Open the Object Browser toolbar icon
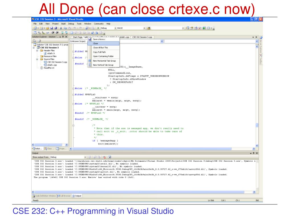Viewport: 292px width, 219px height. point(196,28)
